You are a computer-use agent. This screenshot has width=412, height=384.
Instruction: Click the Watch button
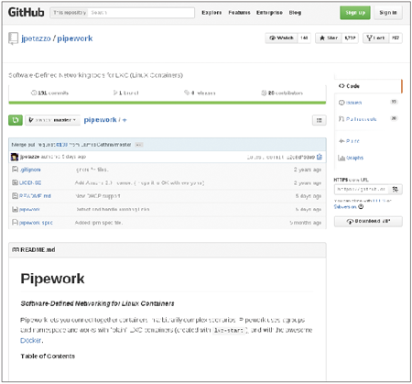281,38
